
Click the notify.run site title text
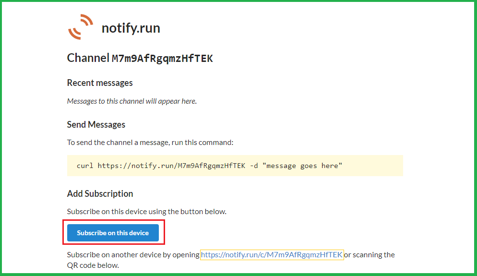[131, 28]
